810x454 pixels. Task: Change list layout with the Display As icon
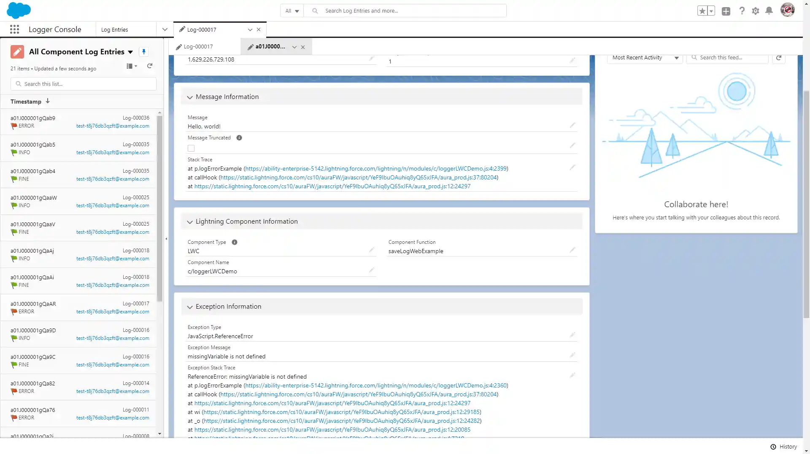click(x=131, y=66)
